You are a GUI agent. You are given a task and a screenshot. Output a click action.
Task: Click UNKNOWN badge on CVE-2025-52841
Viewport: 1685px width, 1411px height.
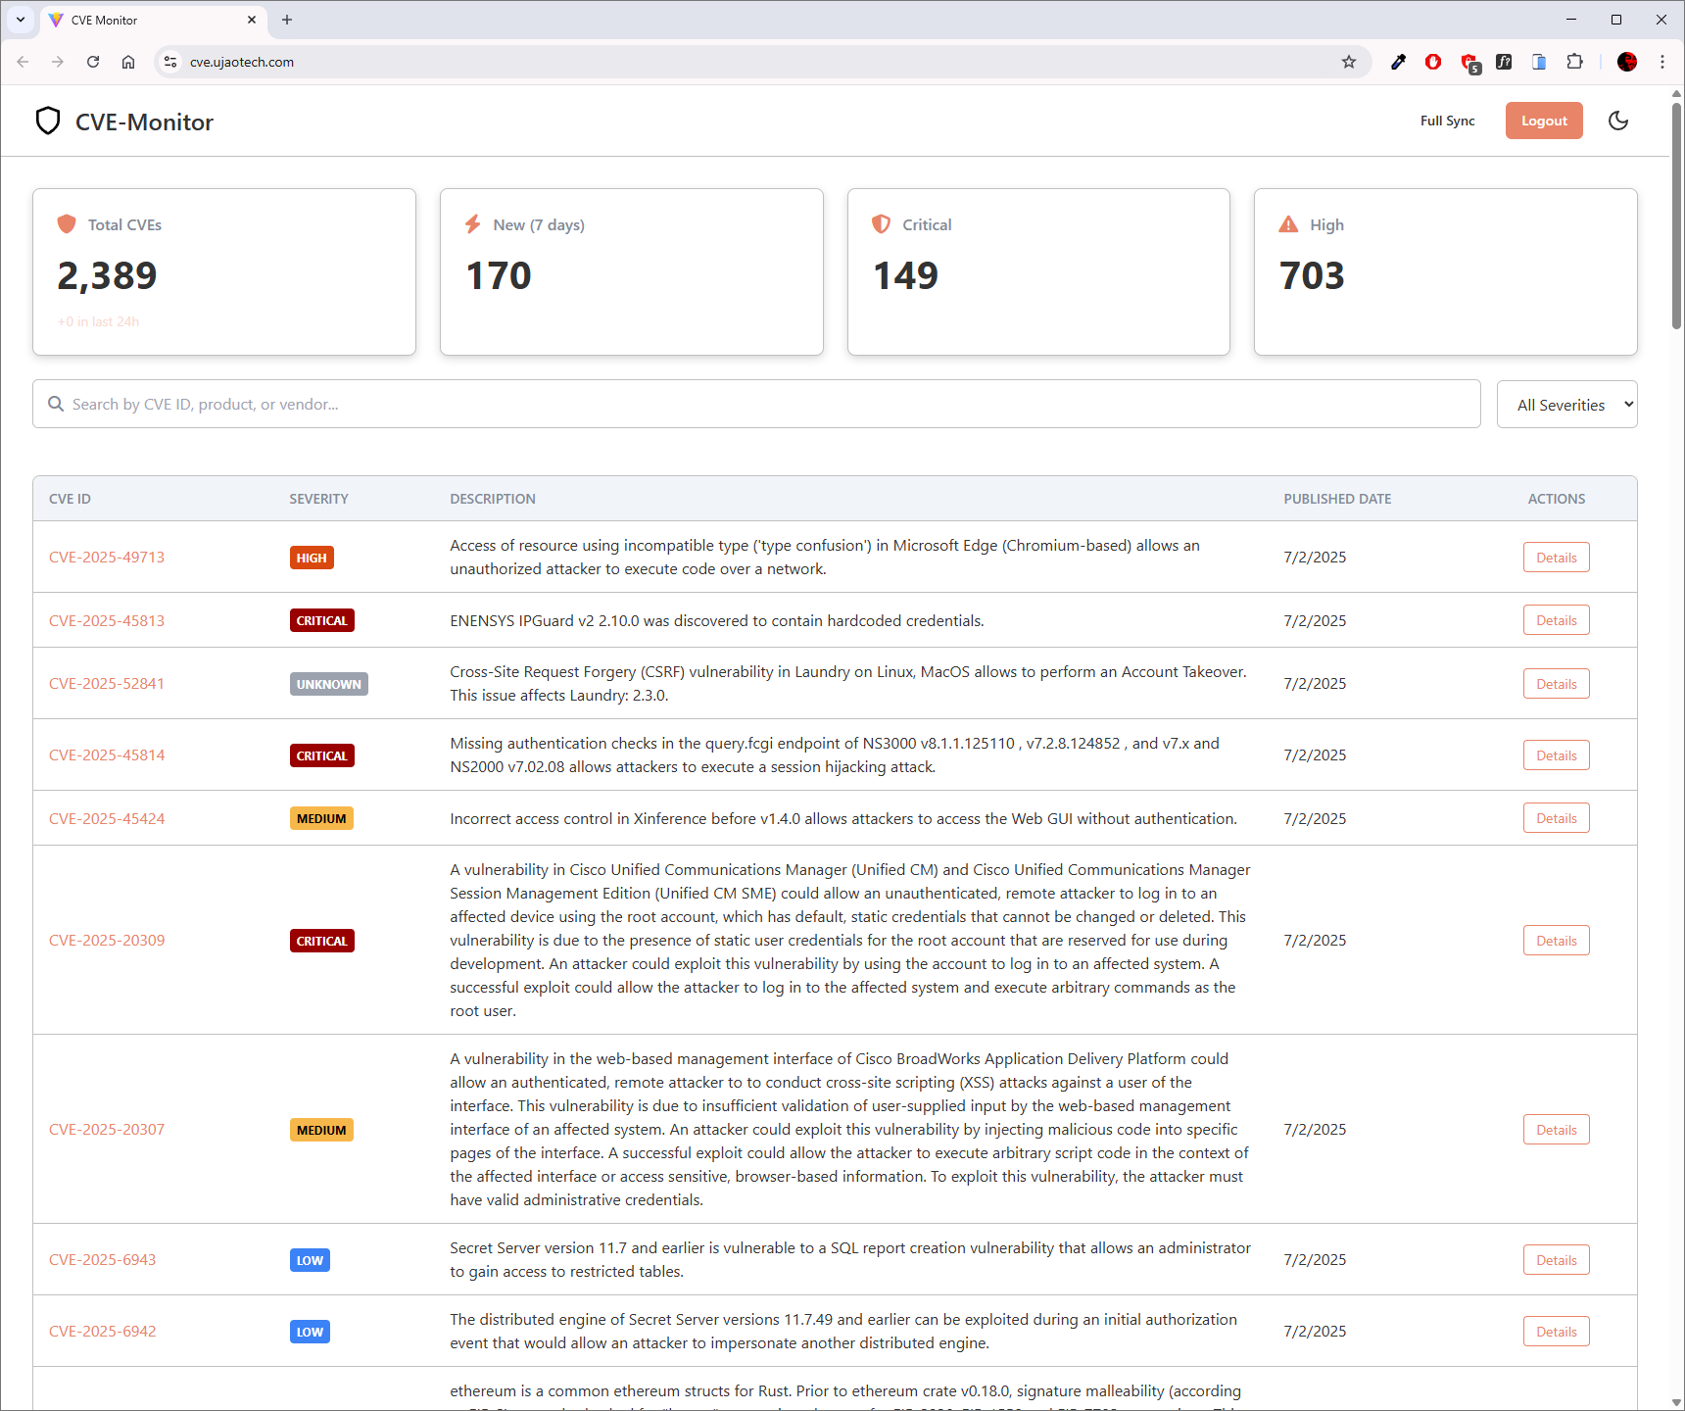coord(328,684)
